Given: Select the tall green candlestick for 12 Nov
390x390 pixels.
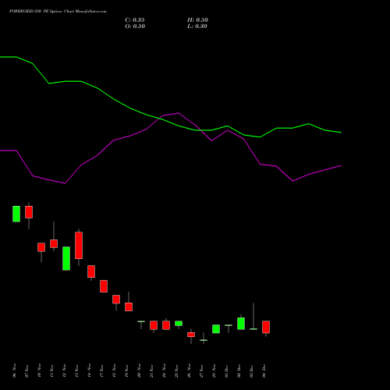Looking at the screenshot, I should [x=66, y=258].
